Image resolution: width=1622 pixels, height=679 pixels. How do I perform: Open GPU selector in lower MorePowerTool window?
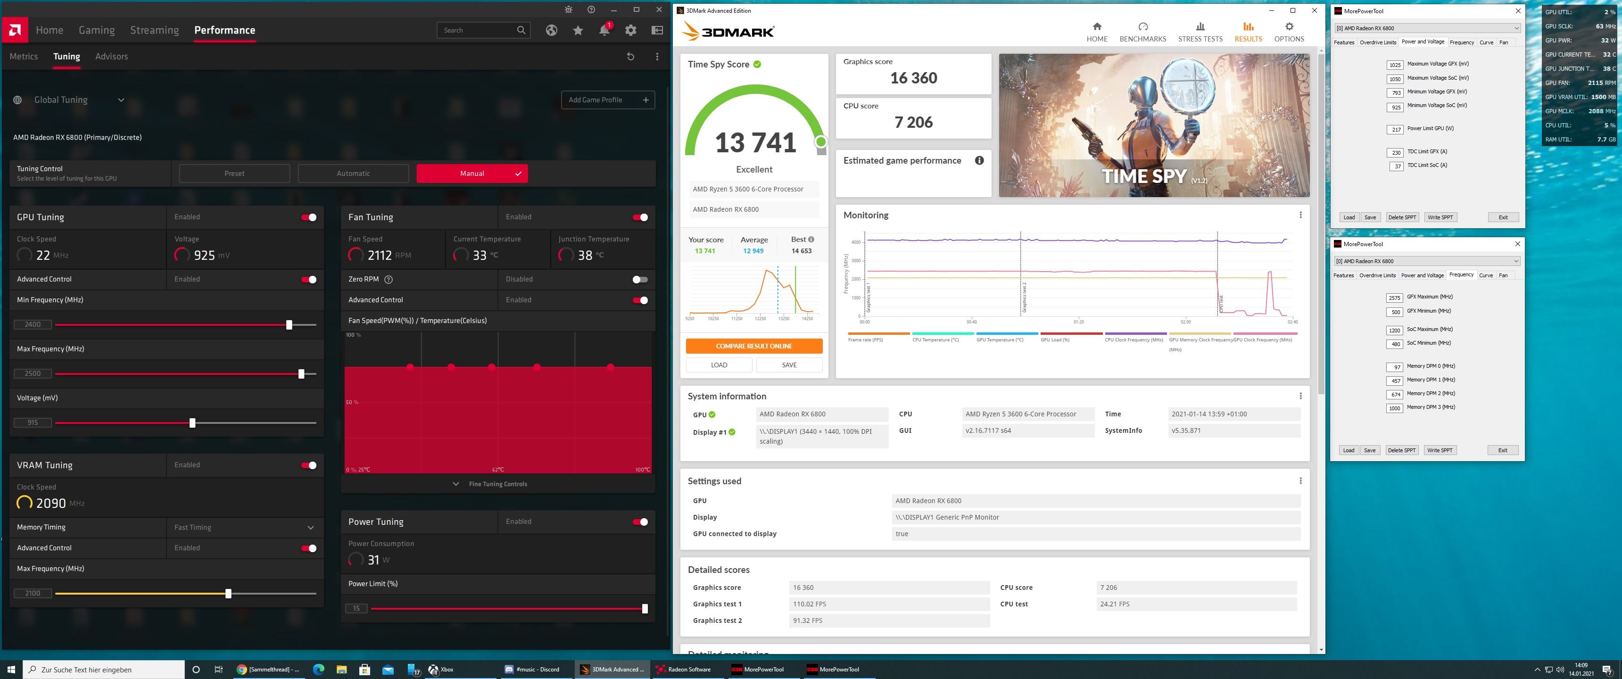click(x=1427, y=261)
